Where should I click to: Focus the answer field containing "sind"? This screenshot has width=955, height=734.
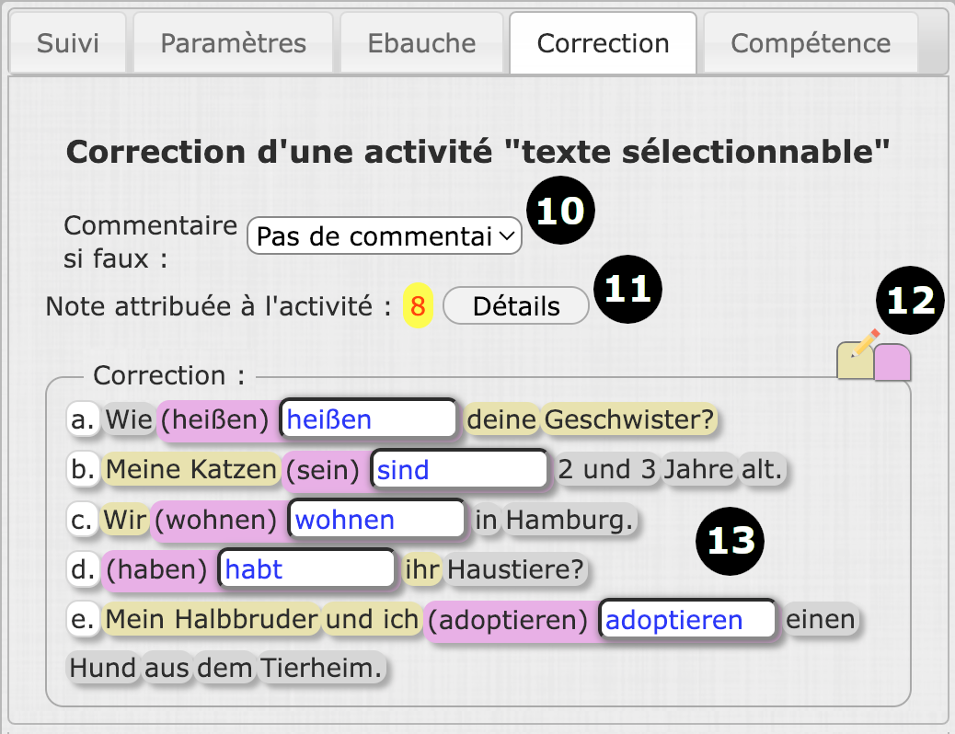[460, 470]
